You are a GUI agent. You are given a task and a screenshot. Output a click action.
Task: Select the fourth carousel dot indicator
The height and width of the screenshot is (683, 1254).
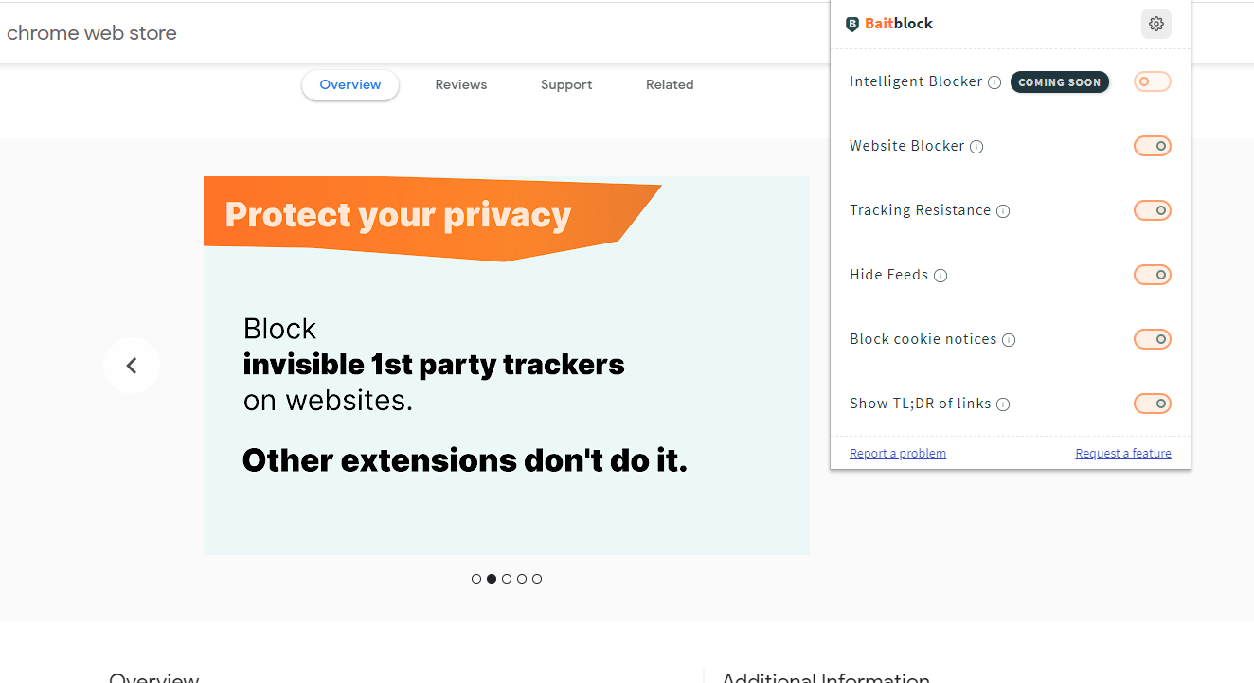[x=522, y=579]
